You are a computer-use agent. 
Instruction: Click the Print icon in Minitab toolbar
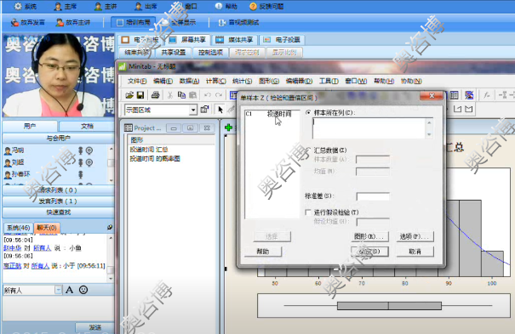pos(155,95)
